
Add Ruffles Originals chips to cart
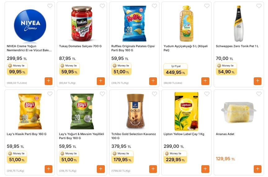(153, 81)
